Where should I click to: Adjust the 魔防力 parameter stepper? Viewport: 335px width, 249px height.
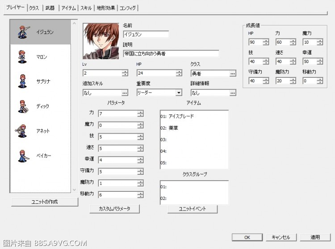(x=140, y=183)
